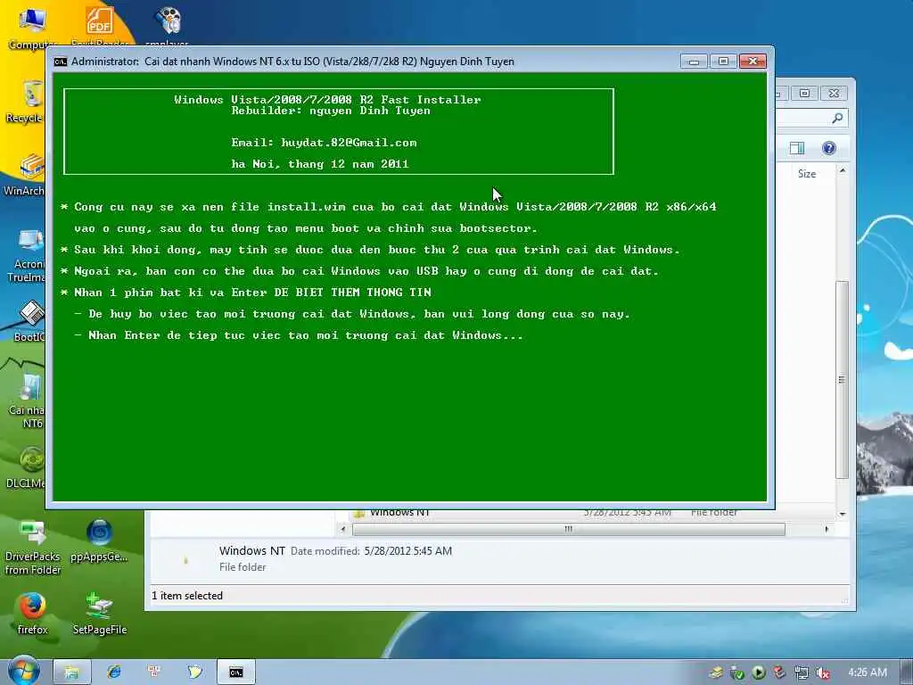Image resolution: width=913 pixels, height=685 pixels.
Task: Minimize the command prompt window
Action: point(694,62)
